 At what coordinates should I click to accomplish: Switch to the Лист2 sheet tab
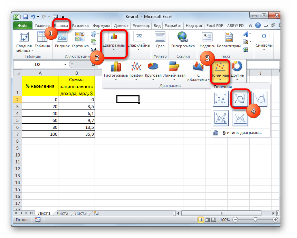tap(63, 213)
